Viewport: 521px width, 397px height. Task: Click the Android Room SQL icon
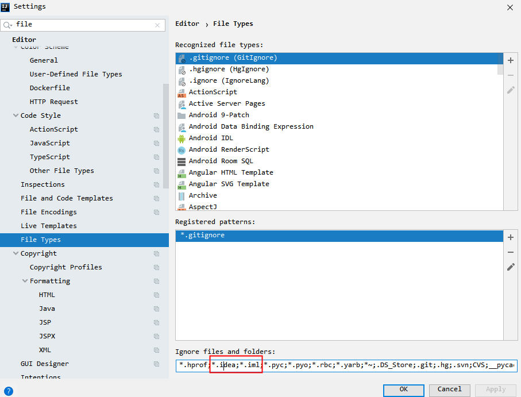point(182,162)
